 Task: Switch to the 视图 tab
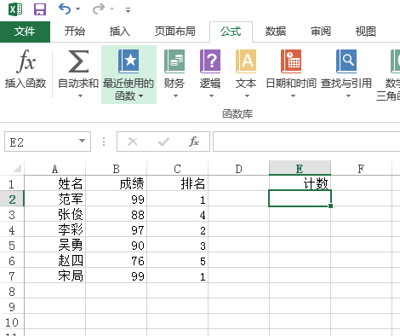[x=366, y=32]
